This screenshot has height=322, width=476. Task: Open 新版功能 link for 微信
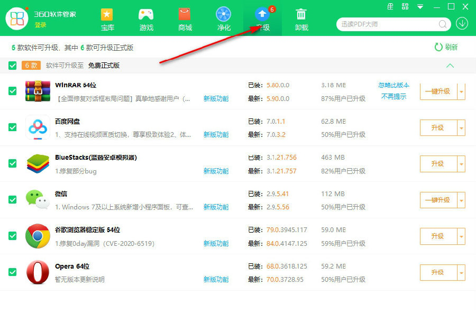point(216,207)
